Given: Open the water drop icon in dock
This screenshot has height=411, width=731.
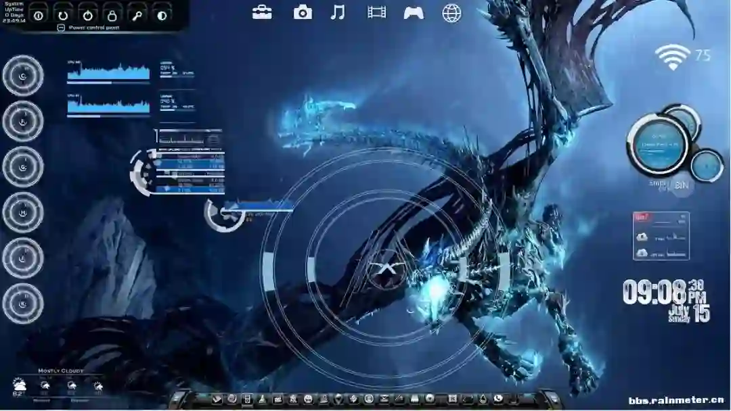Looking at the screenshot, I should pos(483,399).
